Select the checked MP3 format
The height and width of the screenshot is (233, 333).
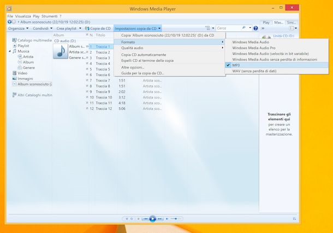tap(277, 65)
